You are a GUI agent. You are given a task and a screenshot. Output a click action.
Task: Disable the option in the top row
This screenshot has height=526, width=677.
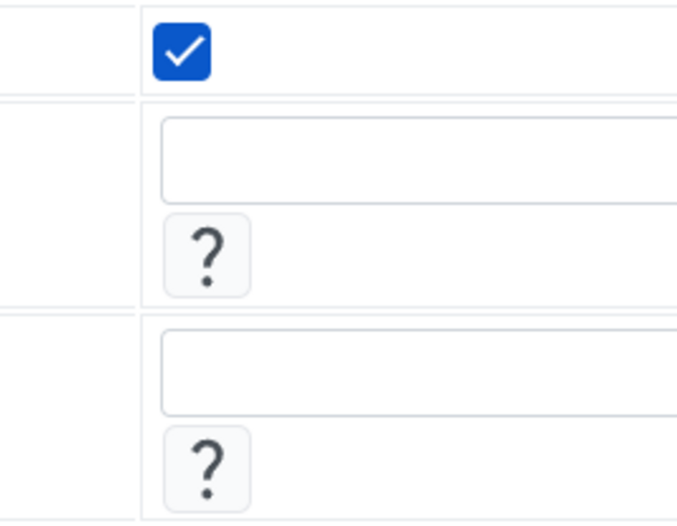click(182, 52)
